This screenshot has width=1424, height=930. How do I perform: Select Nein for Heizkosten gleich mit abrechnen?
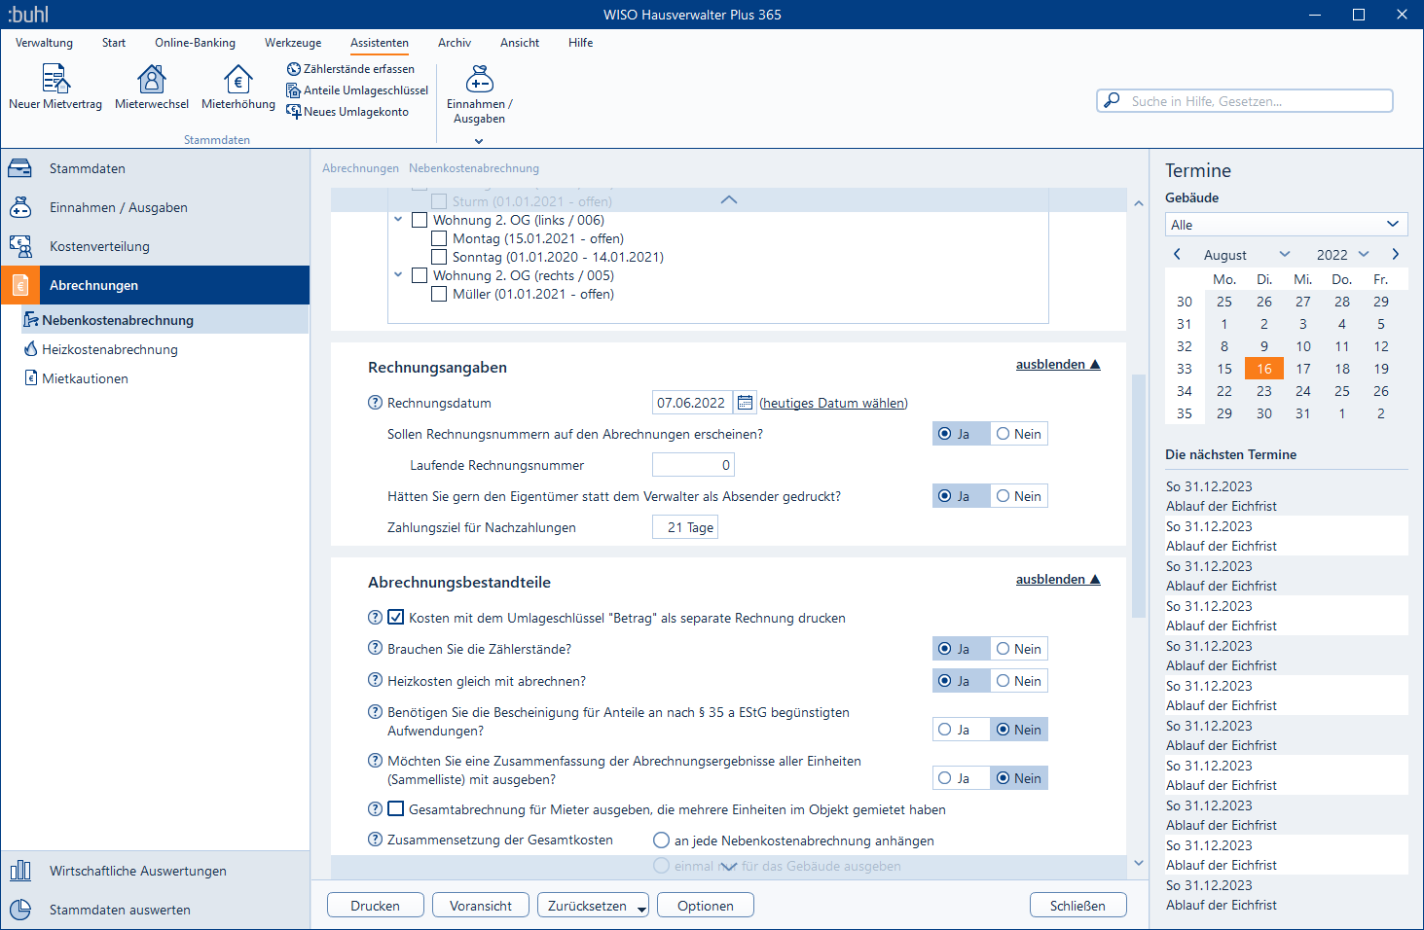click(1018, 681)
